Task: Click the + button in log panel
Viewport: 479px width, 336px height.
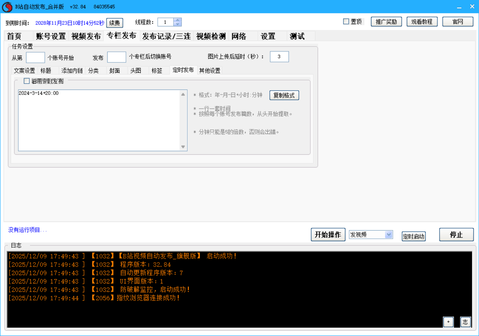Action: [448, 322]
